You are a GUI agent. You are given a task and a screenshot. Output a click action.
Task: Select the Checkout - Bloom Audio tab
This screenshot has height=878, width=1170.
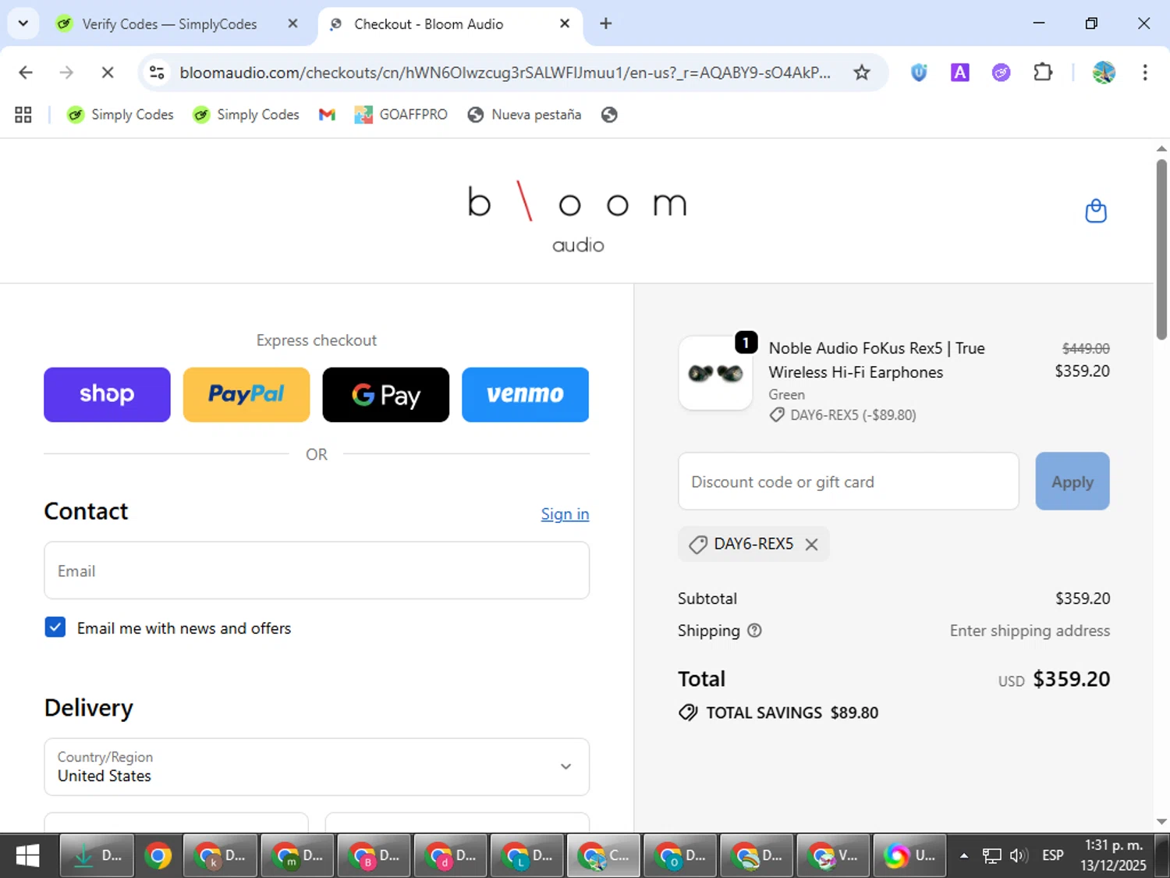click(448, 23)
